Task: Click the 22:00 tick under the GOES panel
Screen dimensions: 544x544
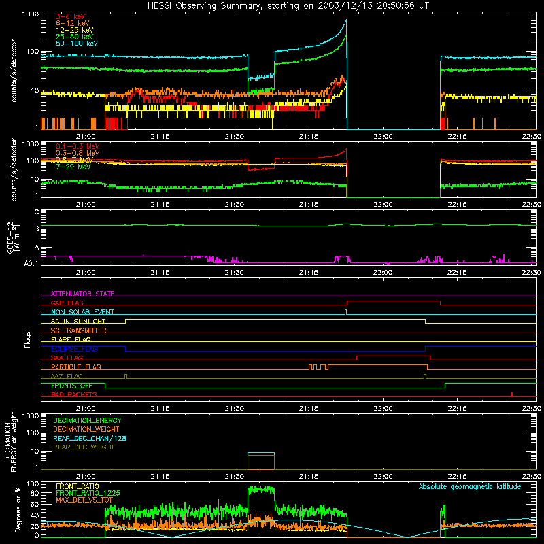Action: [x=383, y=273]
